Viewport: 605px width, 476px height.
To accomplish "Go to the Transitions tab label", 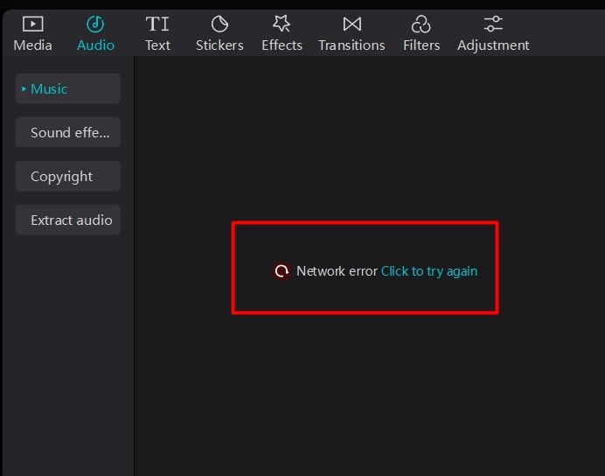I will click(351, 45).
